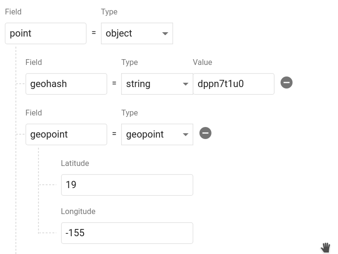Click the Field label above geohash
This screenshot has height=254, width=338.
coord(34,62)
